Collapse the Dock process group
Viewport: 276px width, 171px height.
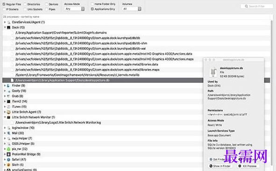(x=5, y=27)
